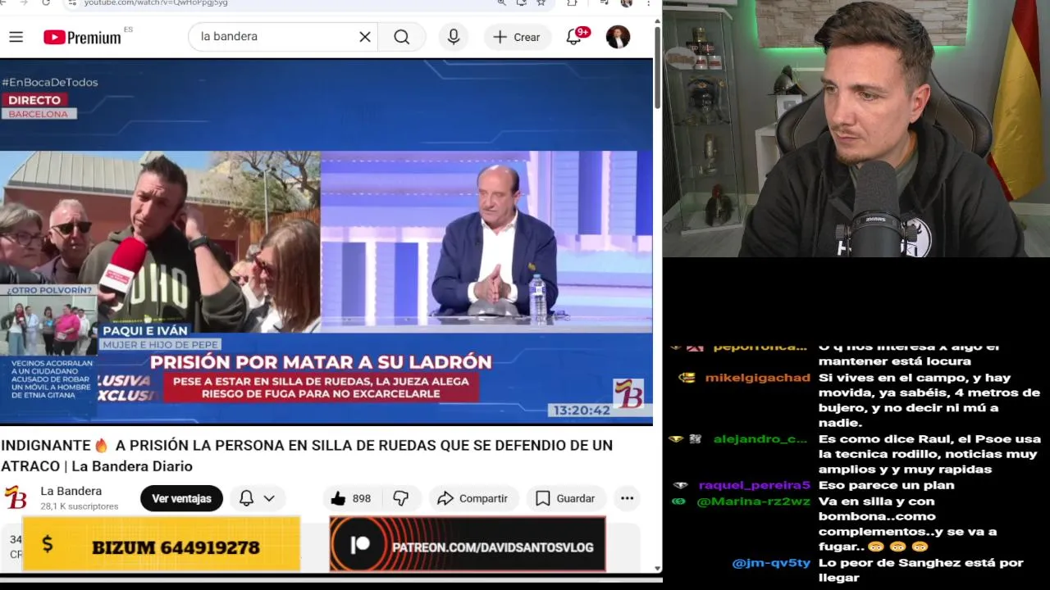Open the Crear upload menu
1050x590 pixels.
pyautogui.click(x=517, y=37)
